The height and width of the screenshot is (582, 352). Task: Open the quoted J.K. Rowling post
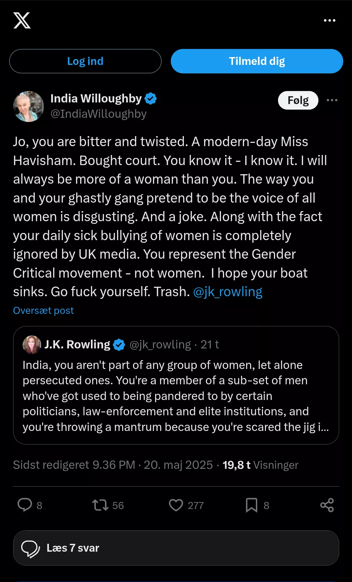click(x=176, y=395)
